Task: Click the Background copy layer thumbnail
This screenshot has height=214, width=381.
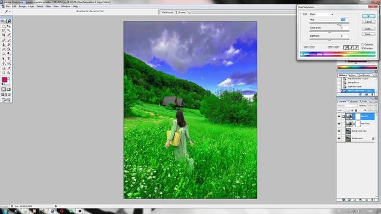Action: click(x=348, y=131)
